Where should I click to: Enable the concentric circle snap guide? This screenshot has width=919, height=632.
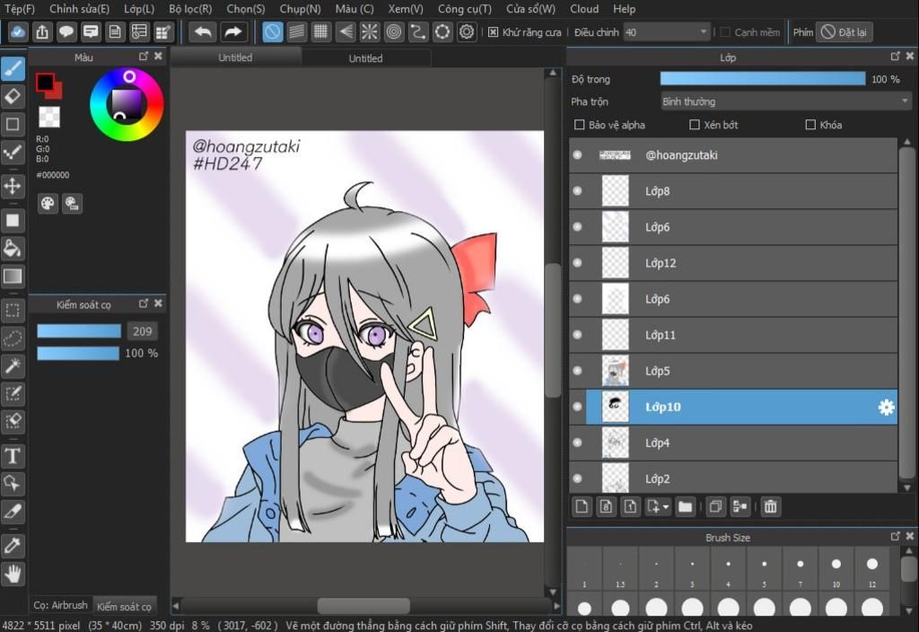point(394,31)
